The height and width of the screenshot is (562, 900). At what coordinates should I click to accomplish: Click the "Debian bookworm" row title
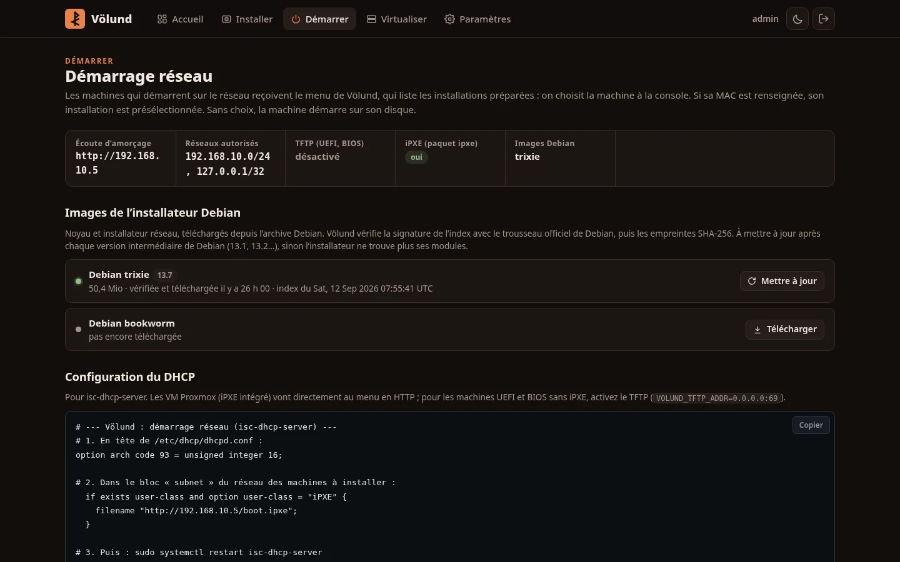tap(132, 323)
